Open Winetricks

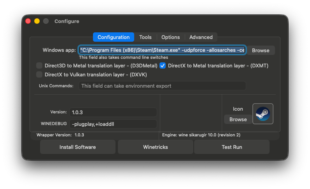coord(156,147)
